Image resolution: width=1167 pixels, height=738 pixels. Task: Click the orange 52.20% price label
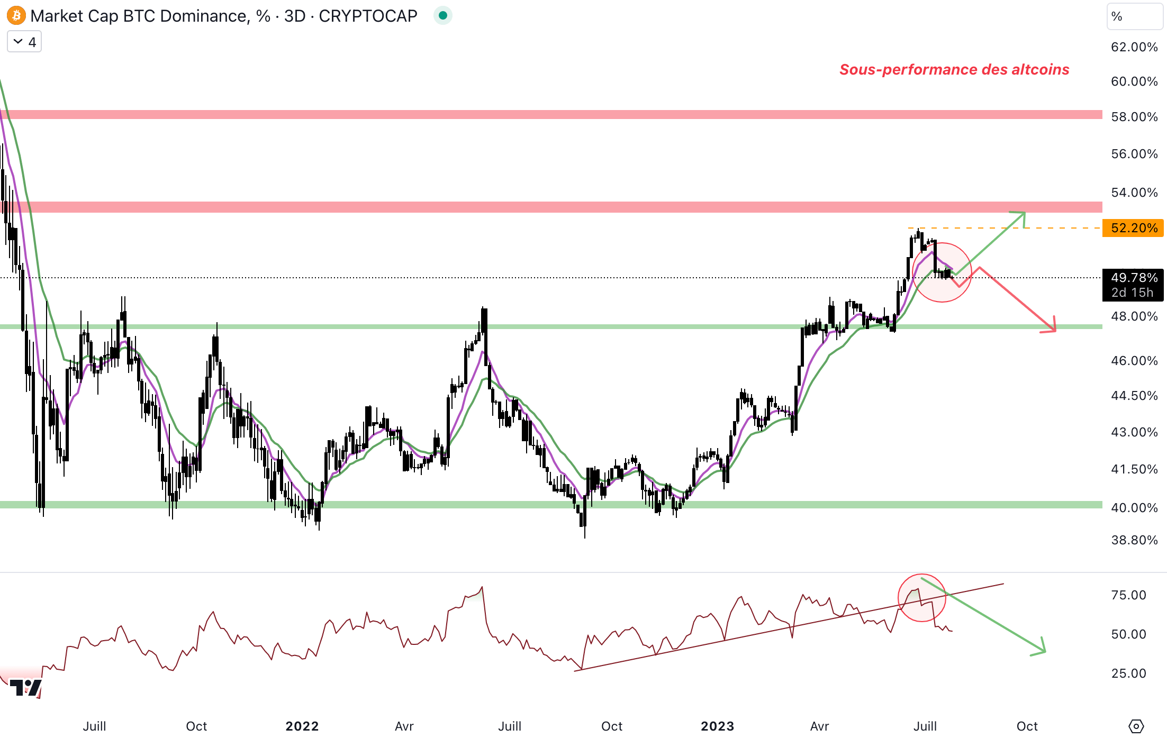1133,228
